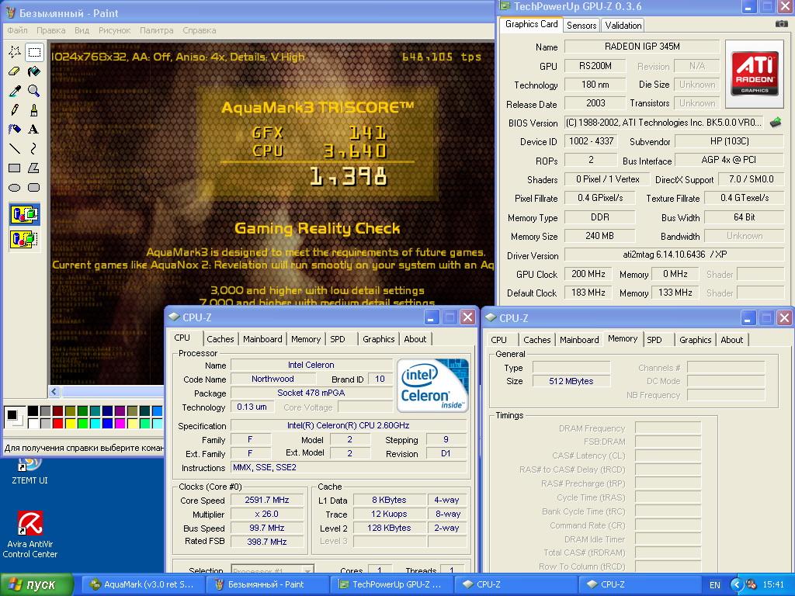The width and height of the screenshot is (795, 596).
Task: Open the Avira AntiVir Control Center shortcut
Action: [x=30, y=534]
